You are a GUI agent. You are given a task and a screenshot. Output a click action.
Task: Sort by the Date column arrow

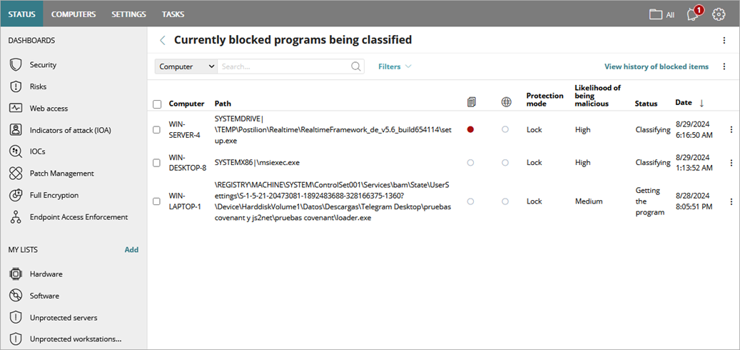pos(701,104)
